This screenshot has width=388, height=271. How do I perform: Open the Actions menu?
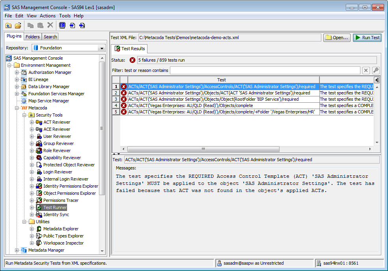pos(48,16)
